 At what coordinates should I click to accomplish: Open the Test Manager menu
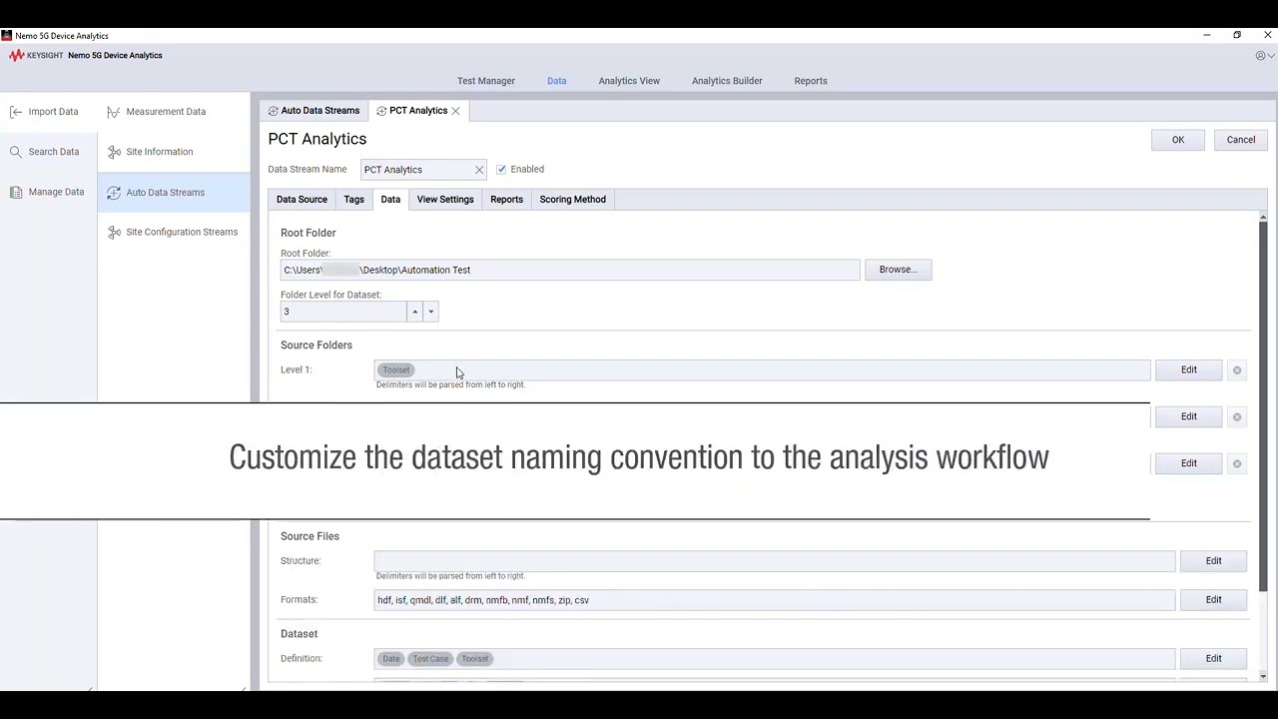pyautogui.click(x=486, y=81)
